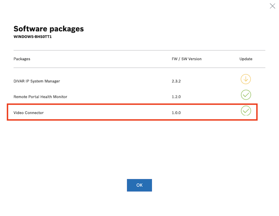
Task: Click version number 1.0.0
Action: pyautogui.click(x=176, y=113)
